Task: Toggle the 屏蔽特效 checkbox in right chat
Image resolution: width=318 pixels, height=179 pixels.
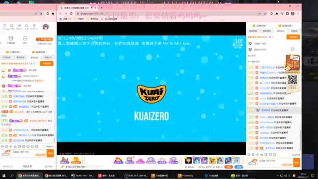Action: tap(290, 155)
